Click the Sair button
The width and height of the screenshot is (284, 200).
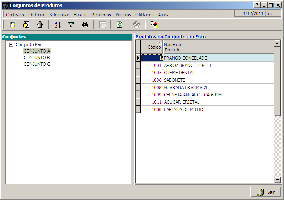tap(266, 192)
